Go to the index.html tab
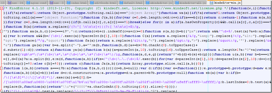This screenshot has width=272, height=93. click(x=76, y=3)
